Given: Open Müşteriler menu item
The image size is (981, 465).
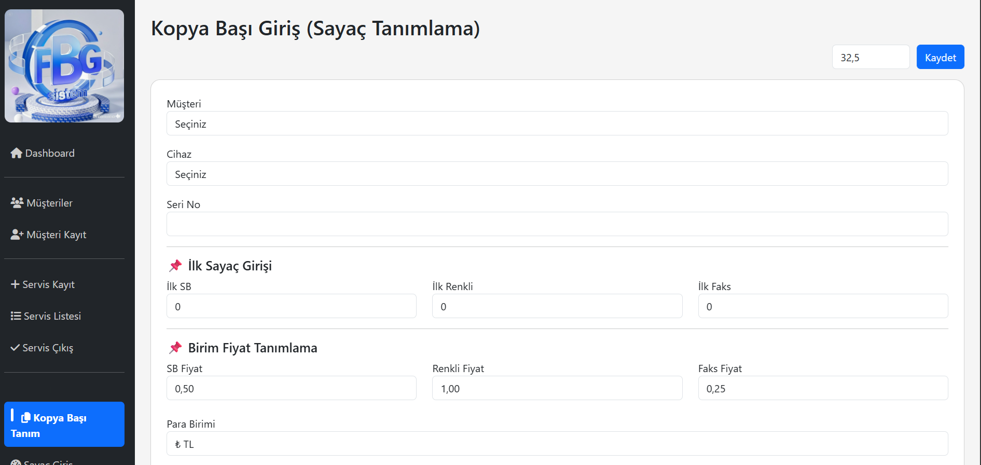Looking at the screenshot, I should coord(49,203).
